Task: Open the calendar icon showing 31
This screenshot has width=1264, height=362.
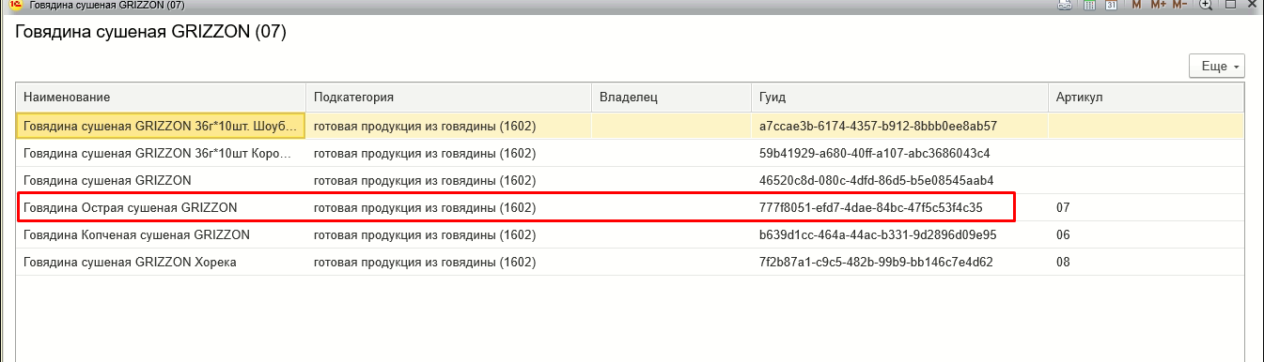Action: (x=1111, y=5)
